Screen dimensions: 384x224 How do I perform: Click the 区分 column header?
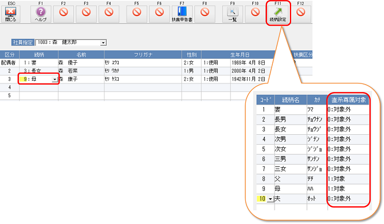pyautogui.click(x=10, y=55)
